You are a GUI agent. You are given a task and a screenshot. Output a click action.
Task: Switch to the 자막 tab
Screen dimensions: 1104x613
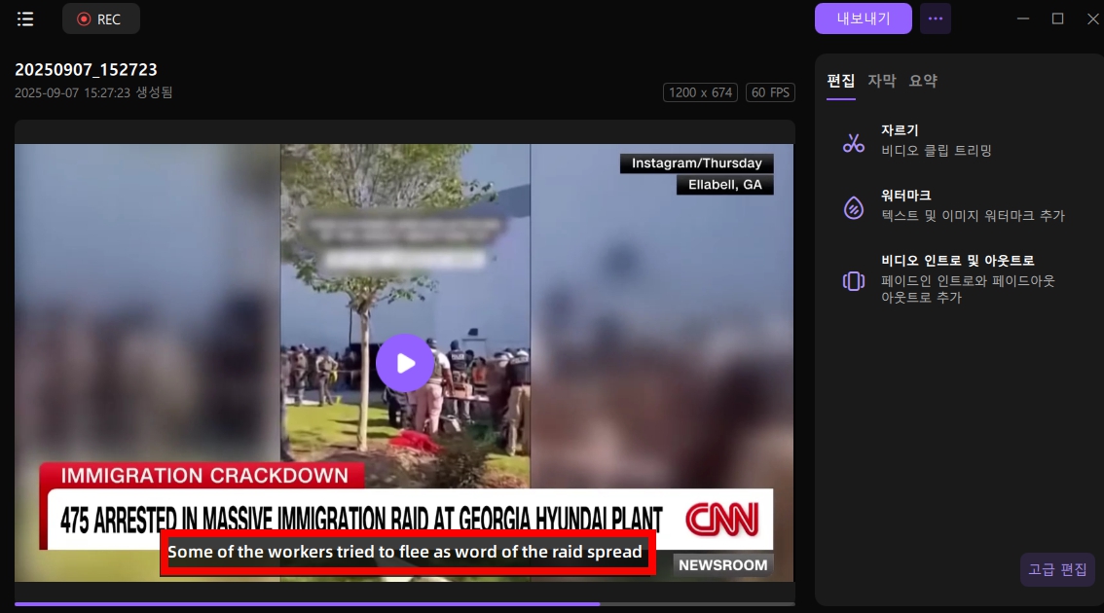[881, 81]
